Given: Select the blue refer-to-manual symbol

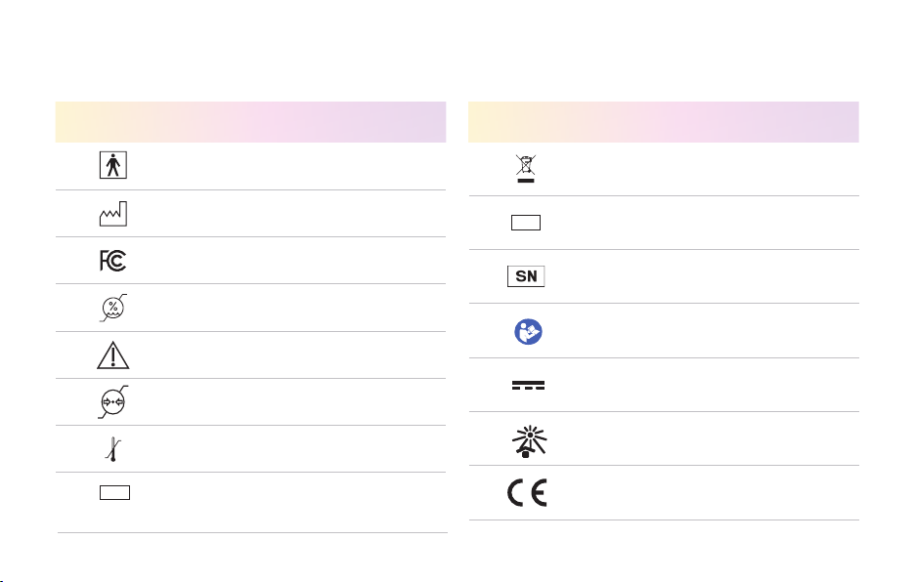Looking at the screenshot, I should coord(528,332).
